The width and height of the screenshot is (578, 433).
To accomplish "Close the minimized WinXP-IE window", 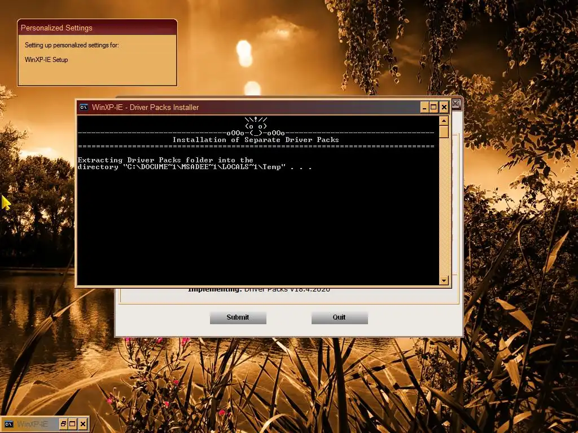I will tap(83, 424).
